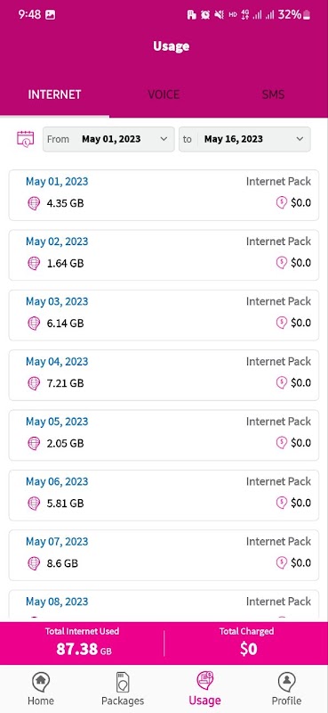Image resolution: width=328 pixels, height=713 pixels.
Task: Expand the to May 16, 2023 dropdown
Action: [245, 139]
